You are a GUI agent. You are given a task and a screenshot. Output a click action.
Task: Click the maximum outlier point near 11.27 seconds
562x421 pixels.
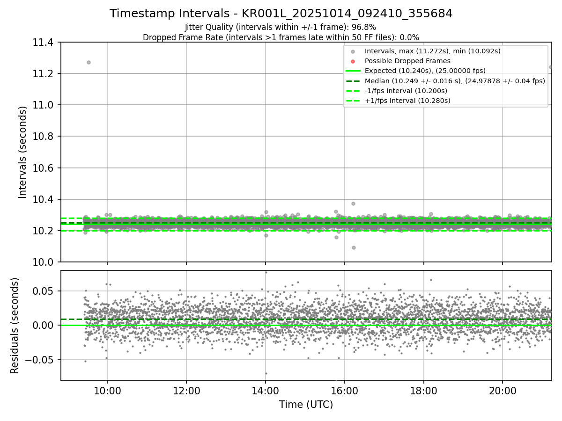pyautogui.click(x=89, y=62)
